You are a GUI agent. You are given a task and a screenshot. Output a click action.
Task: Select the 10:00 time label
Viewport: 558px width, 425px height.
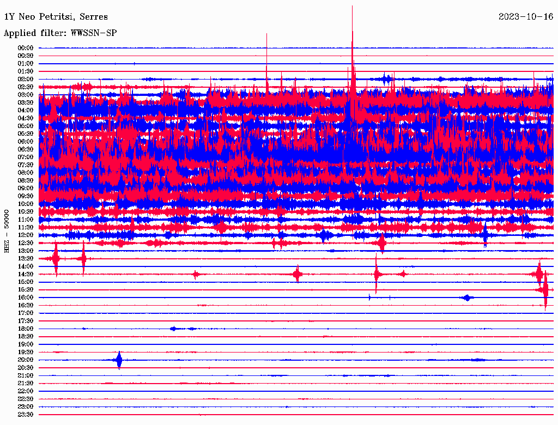26,204
